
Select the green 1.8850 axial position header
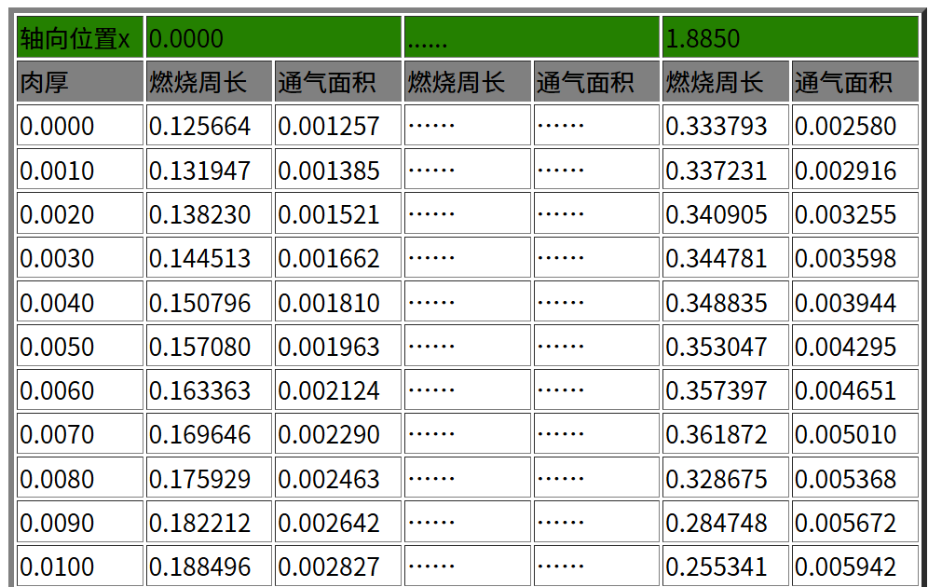[789, 38]
